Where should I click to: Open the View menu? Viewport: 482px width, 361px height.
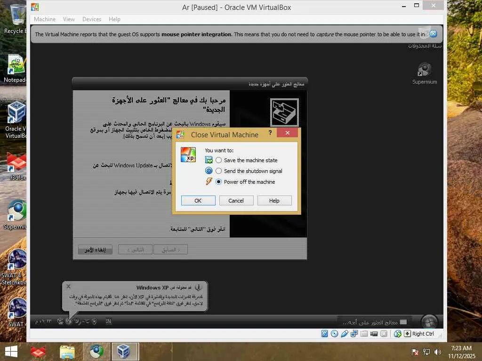pos(69,19)
